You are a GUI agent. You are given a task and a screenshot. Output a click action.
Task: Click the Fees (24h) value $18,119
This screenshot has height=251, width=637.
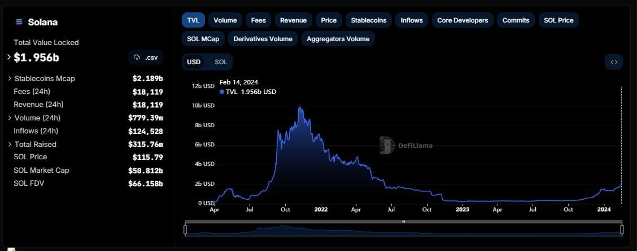pyautogui.click(x=147, y=92)
